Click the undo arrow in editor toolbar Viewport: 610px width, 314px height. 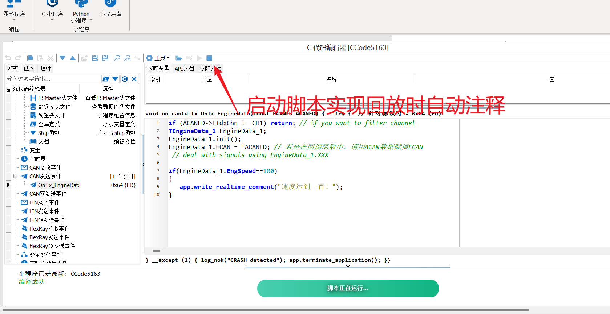pos(8,58)
